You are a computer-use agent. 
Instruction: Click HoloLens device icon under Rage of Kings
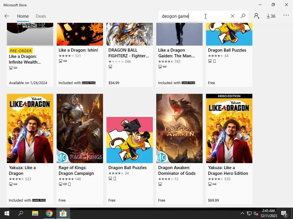(x=65, y=184)
